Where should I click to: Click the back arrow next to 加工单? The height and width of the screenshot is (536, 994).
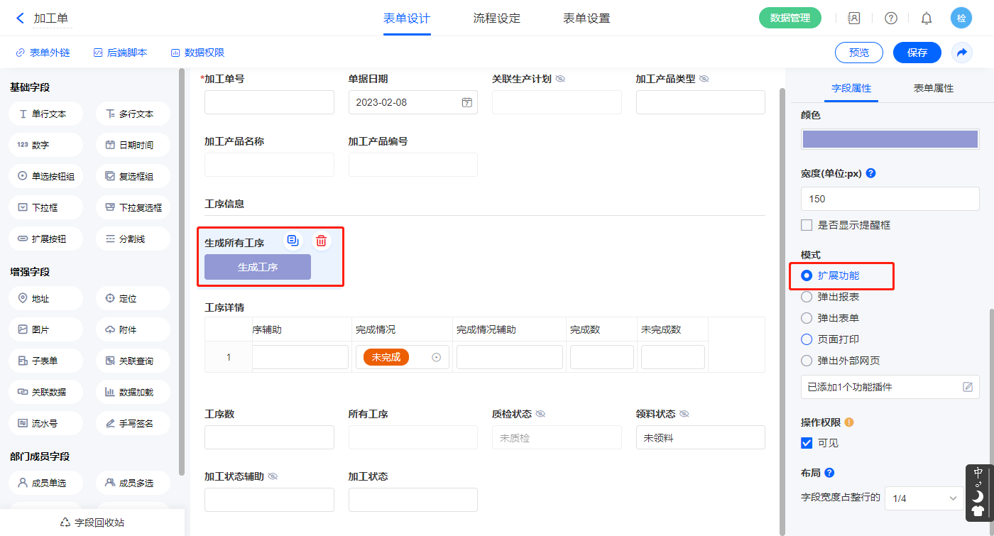[20, 18]
